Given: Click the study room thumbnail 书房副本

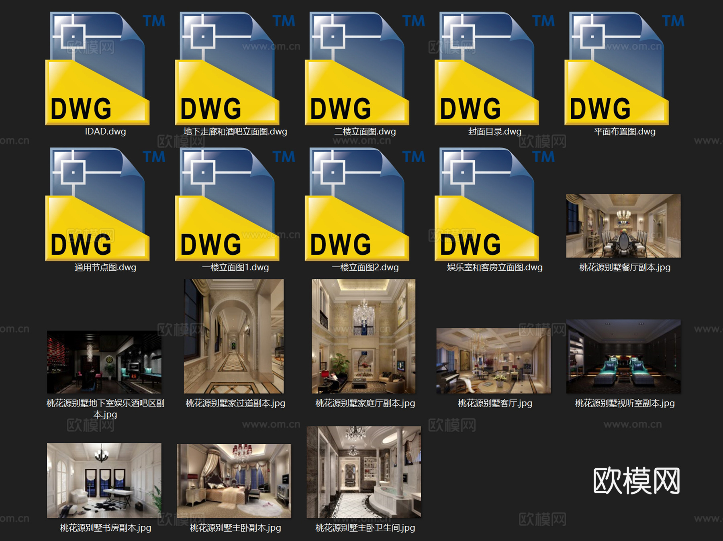Looking at the screenshot, I should (x=104, y=480).
